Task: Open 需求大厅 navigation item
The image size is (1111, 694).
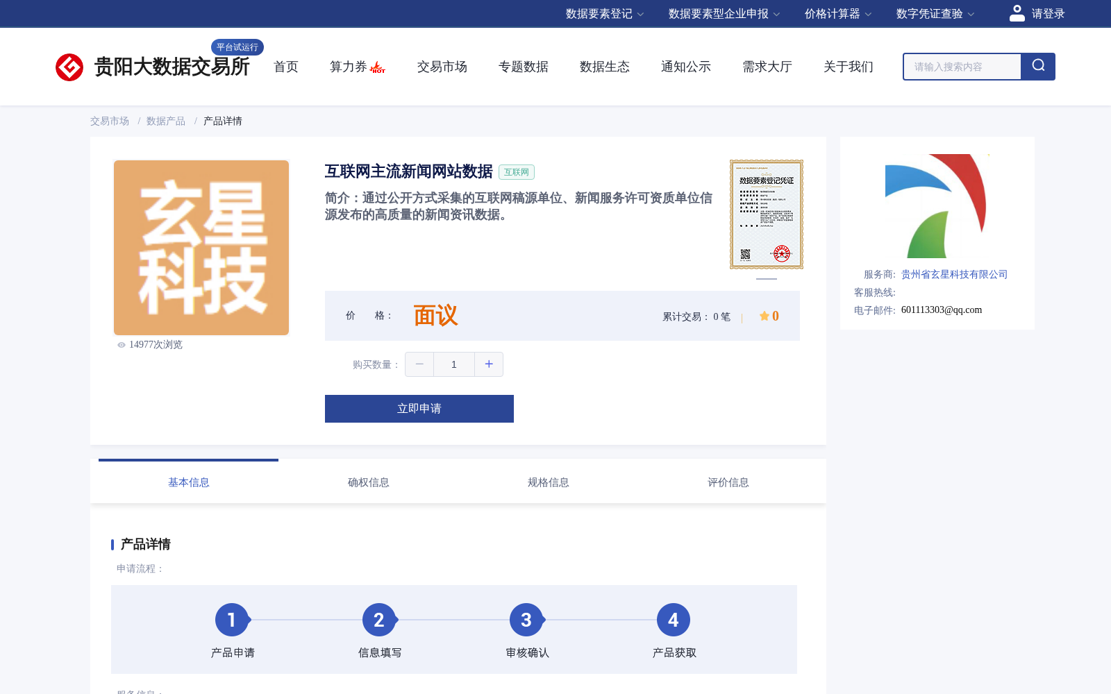Action: click(767, 67)
